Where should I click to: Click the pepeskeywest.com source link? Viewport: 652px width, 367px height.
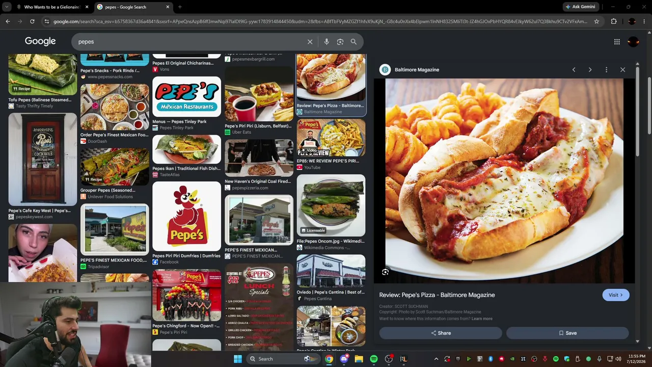(x=34, y=217)
